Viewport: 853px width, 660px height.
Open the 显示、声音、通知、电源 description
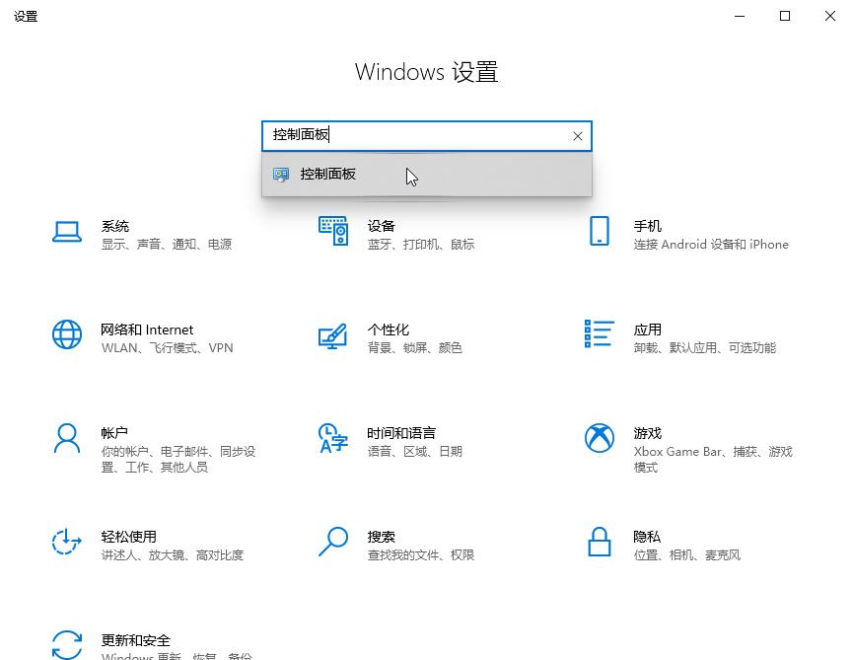point(167,245)
